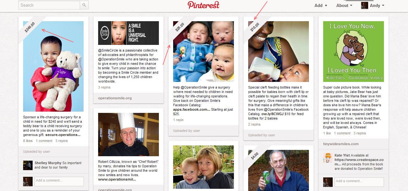Open the teddy bear child photo pin
408x191 pixels.
pyautogui.click(x=53, y=66)
